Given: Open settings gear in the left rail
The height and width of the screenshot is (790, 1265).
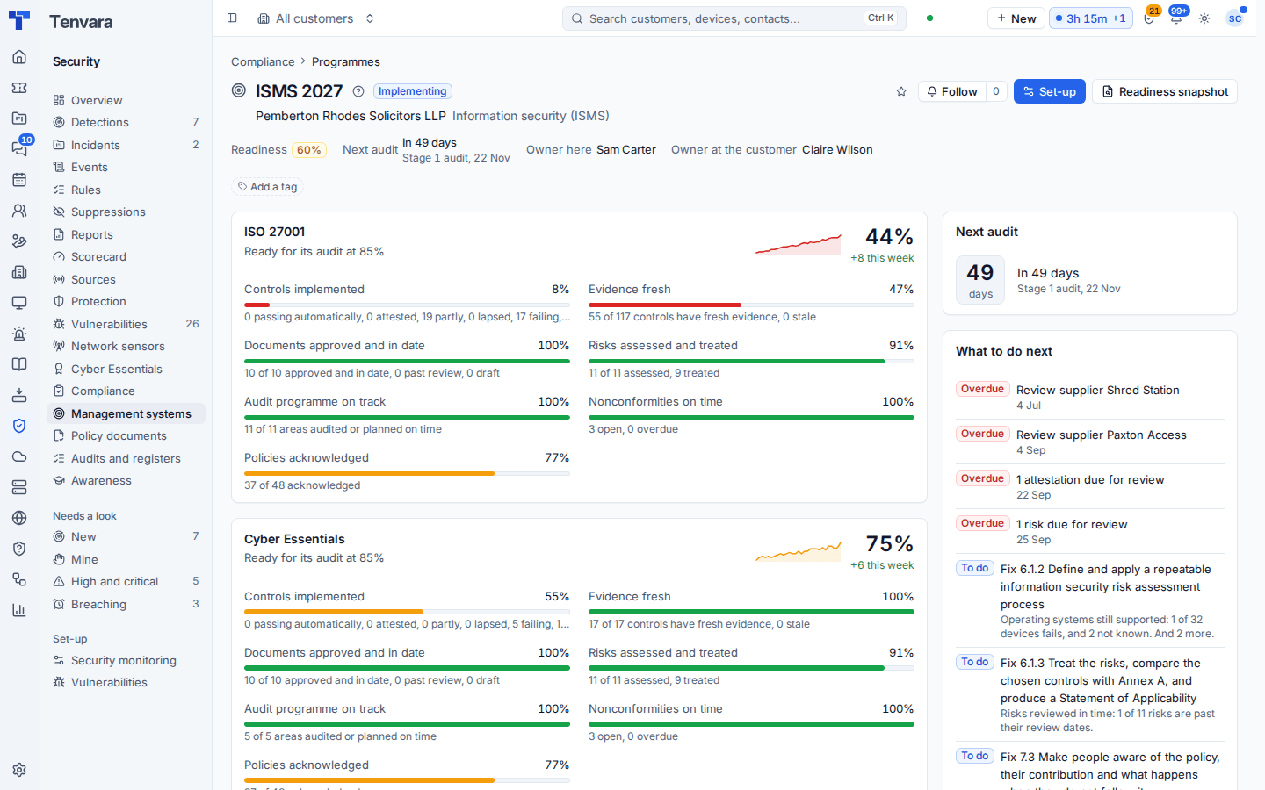Looking at the screenshot, I should 19,770.
